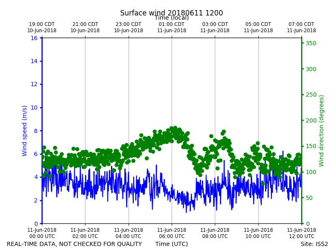Click the green wind direction tick label '250'
The width and height of the screenshot is (335, 251).
coord(311,95)
